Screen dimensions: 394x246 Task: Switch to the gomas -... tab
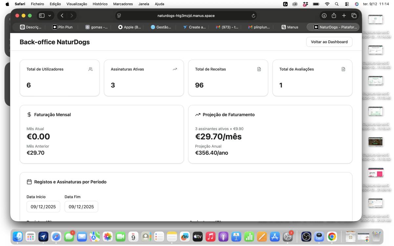click(x=97, y=27)
